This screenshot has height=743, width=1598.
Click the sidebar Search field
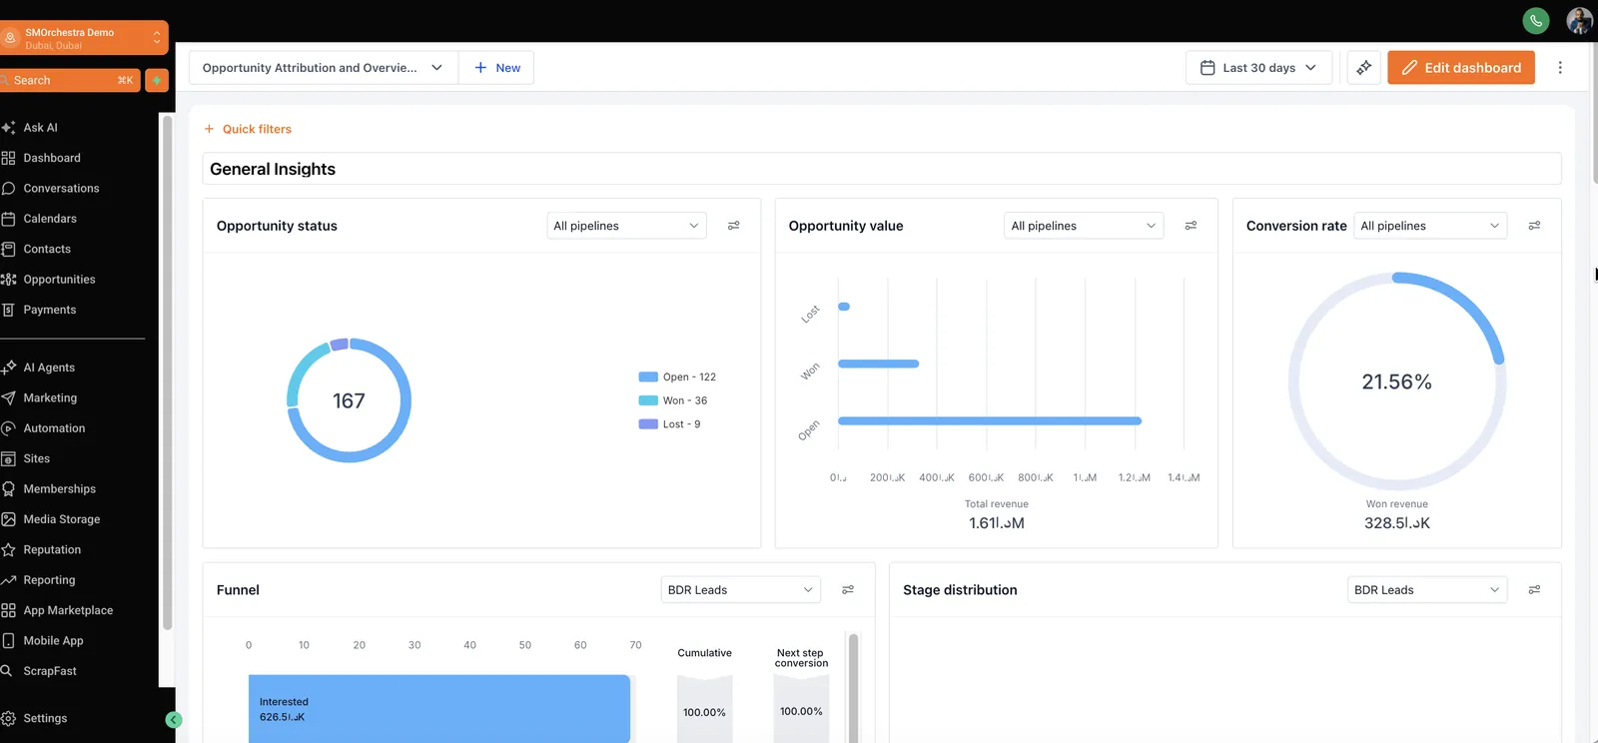(x=70, y=80)
